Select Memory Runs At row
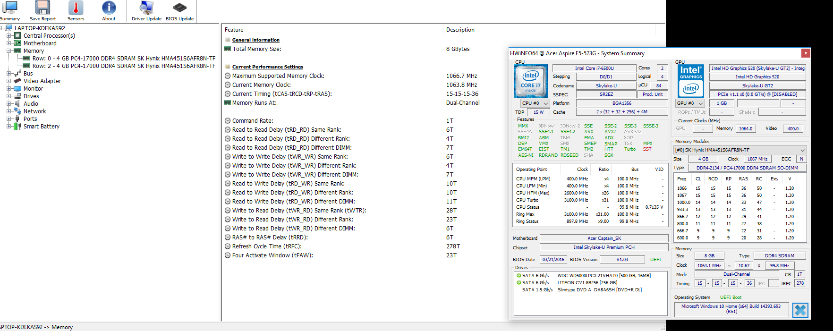 (x=254, y=103)
